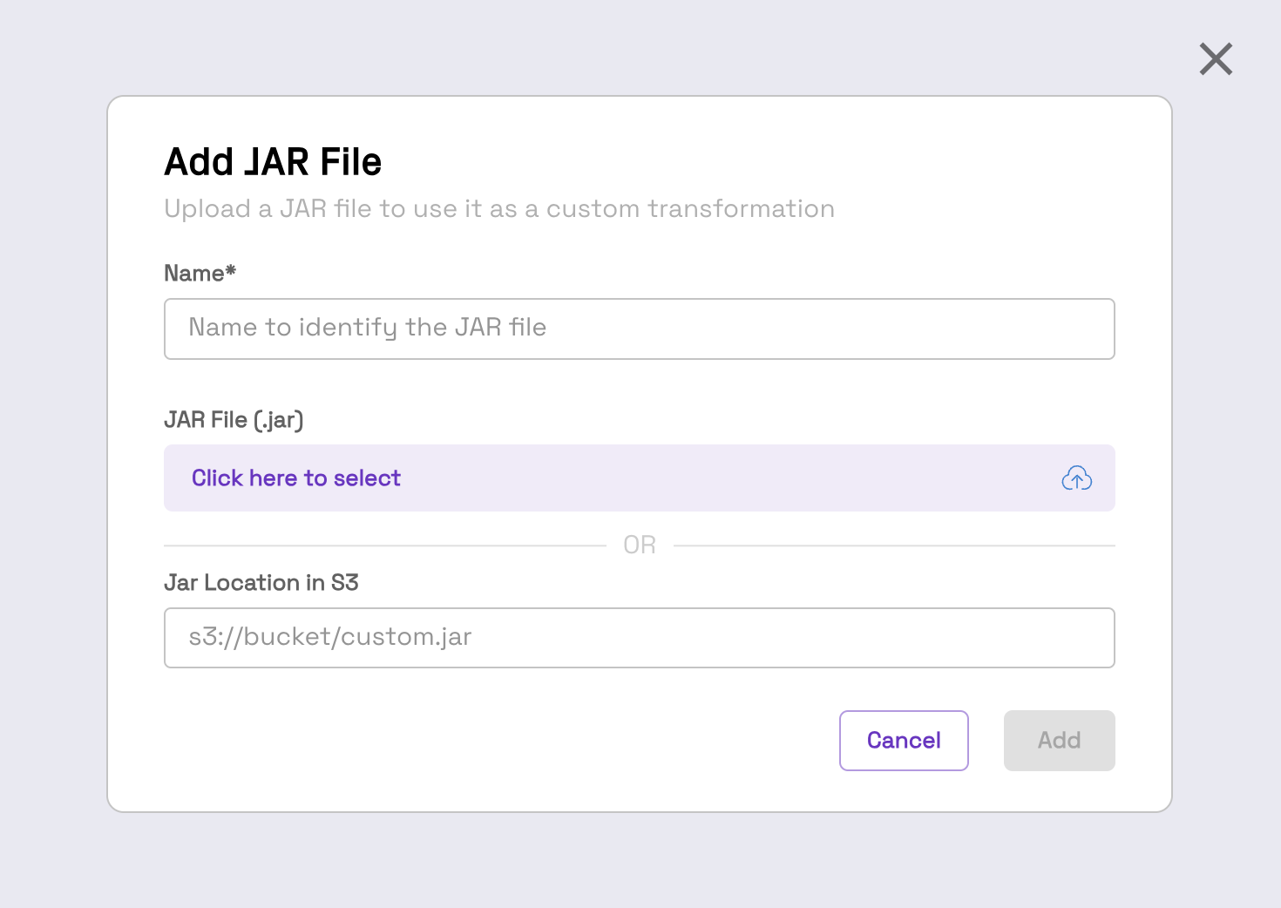Click the divider line left of OR

pos(385,545)
